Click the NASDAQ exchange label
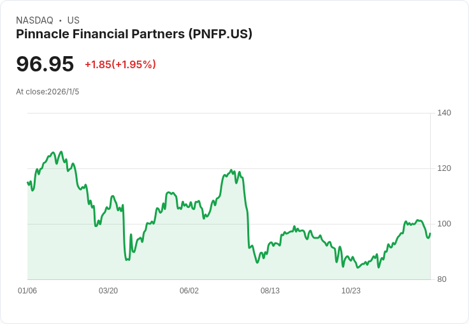This screenshot has width=469, height=324. point(34,20)
